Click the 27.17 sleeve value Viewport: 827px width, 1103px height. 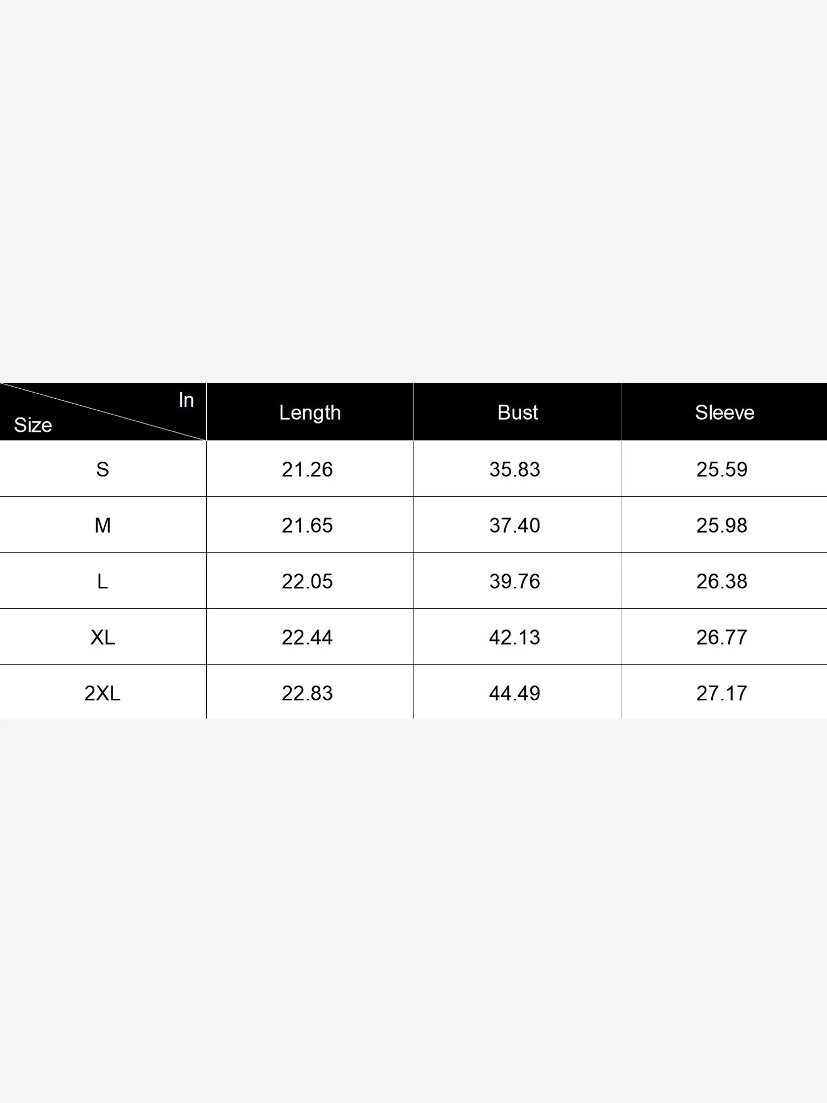722,693
